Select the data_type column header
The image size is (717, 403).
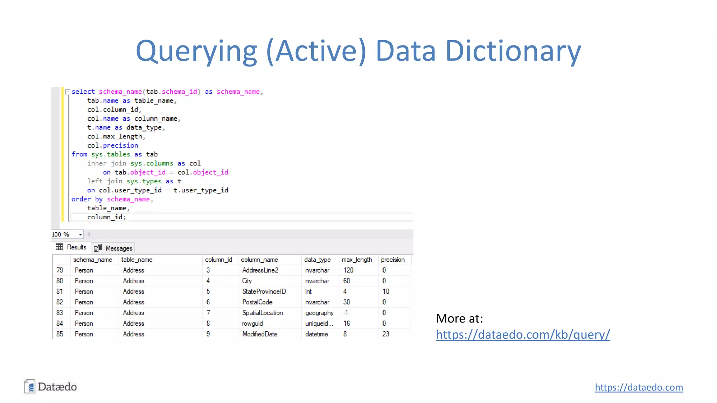click(x=317, y=260)
